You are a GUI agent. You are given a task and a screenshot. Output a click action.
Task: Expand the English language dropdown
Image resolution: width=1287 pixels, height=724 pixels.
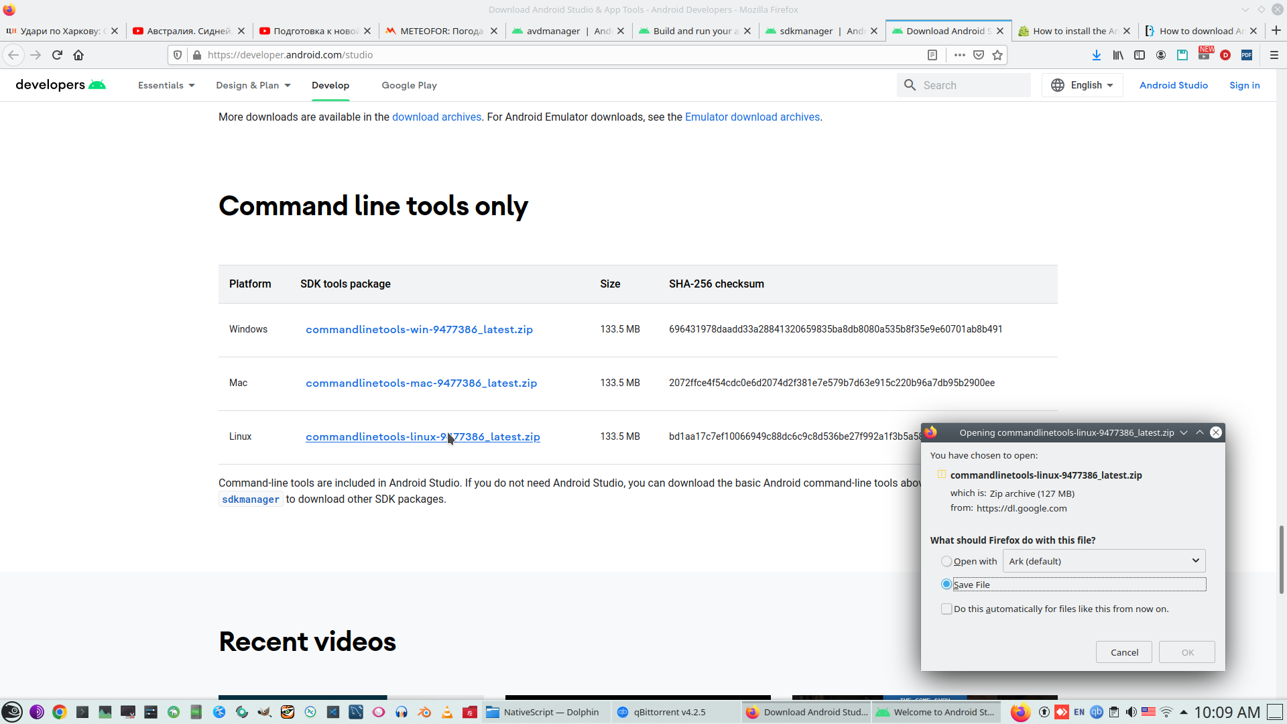pos(1083,85)
